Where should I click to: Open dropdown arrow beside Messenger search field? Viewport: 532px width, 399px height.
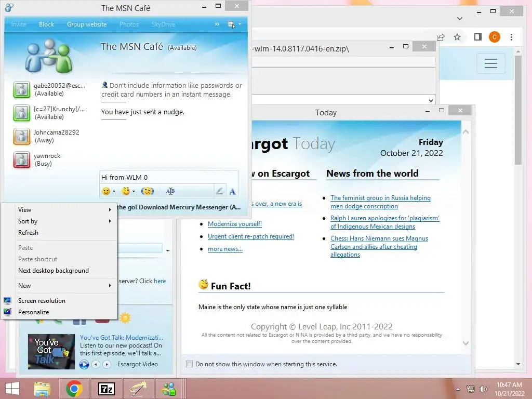[x=168, y=250]
